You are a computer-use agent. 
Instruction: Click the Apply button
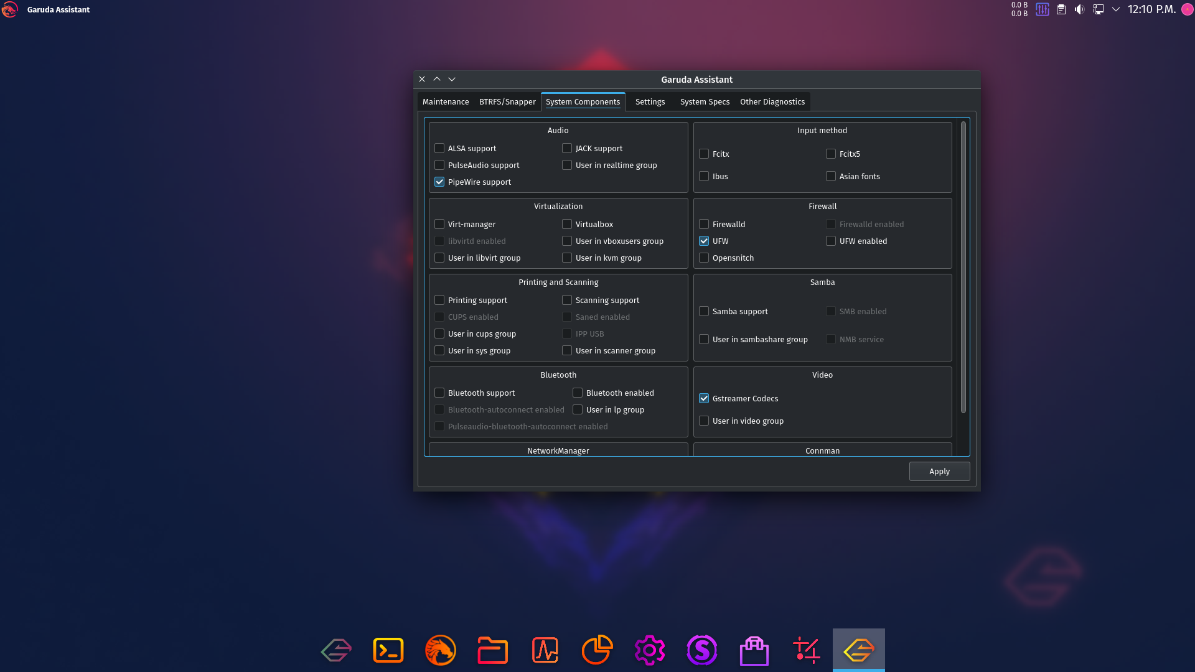(x=939, y=471)
